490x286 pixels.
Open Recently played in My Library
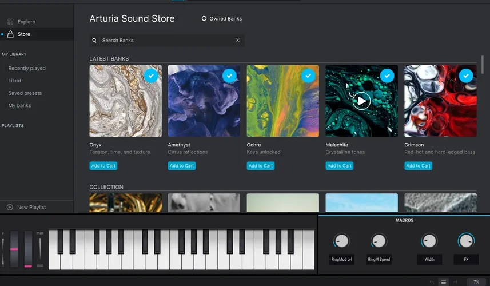pos(27,69)
